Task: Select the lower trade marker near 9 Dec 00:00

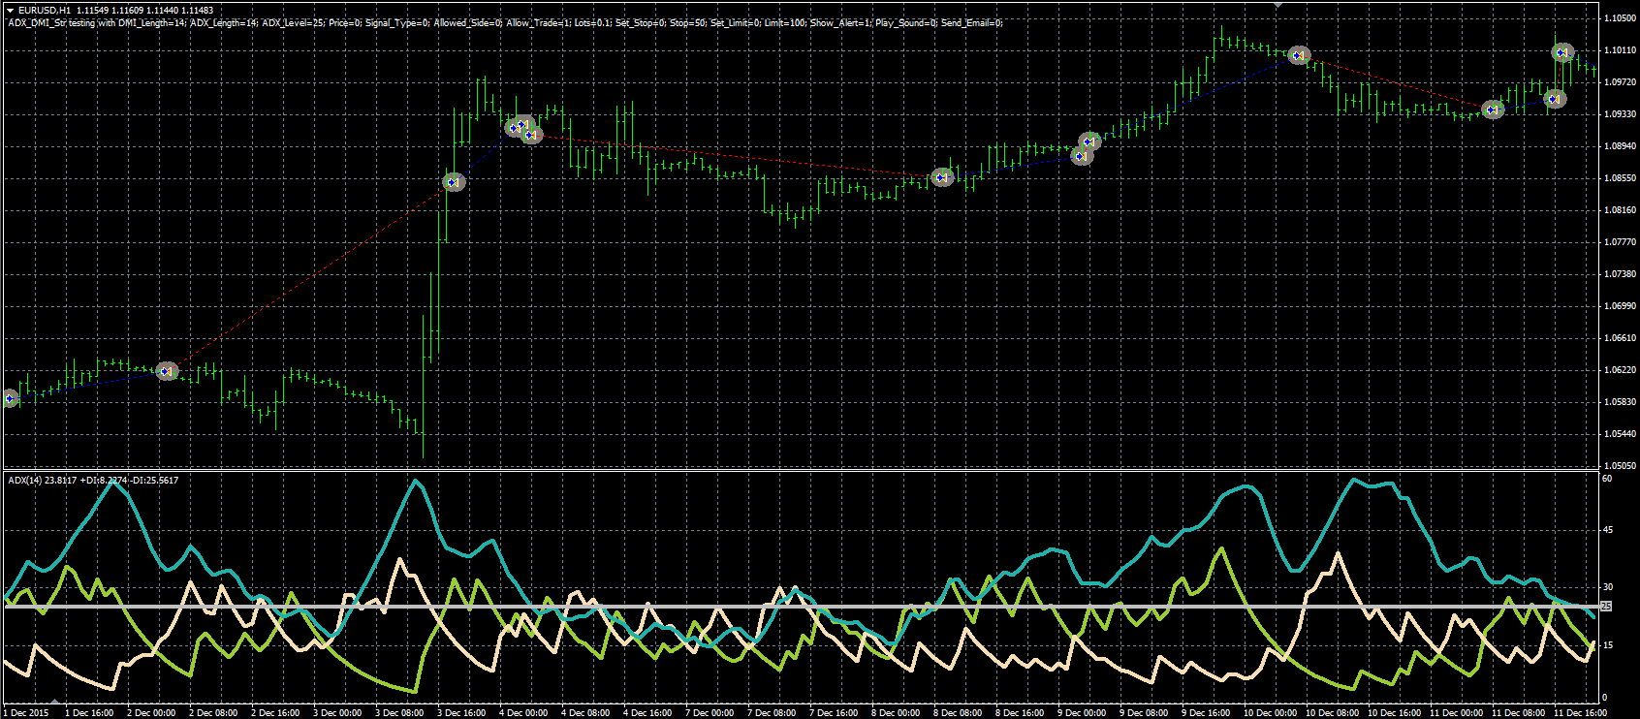Action: (x=1082, y=156)
